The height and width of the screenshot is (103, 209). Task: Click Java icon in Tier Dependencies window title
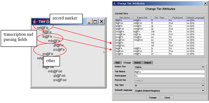click(x=35, y=22)
